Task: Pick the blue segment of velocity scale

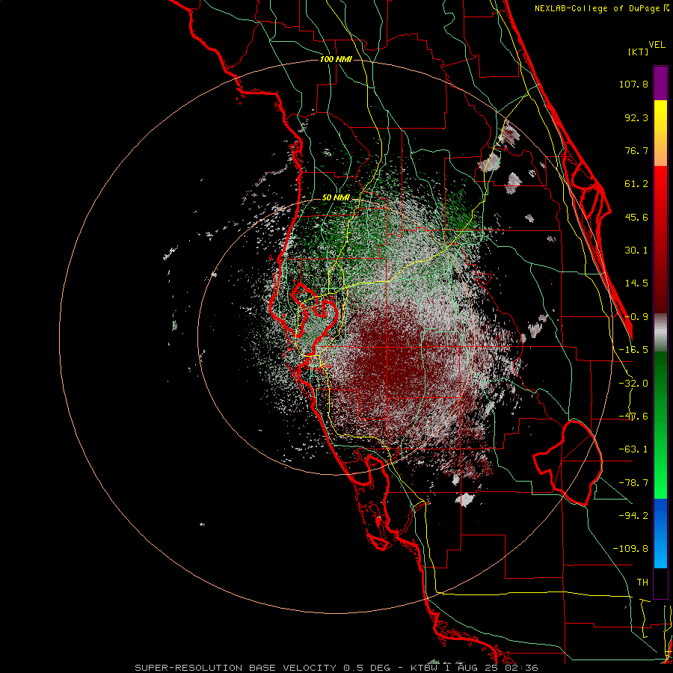Action: click(x=660, y=533)
